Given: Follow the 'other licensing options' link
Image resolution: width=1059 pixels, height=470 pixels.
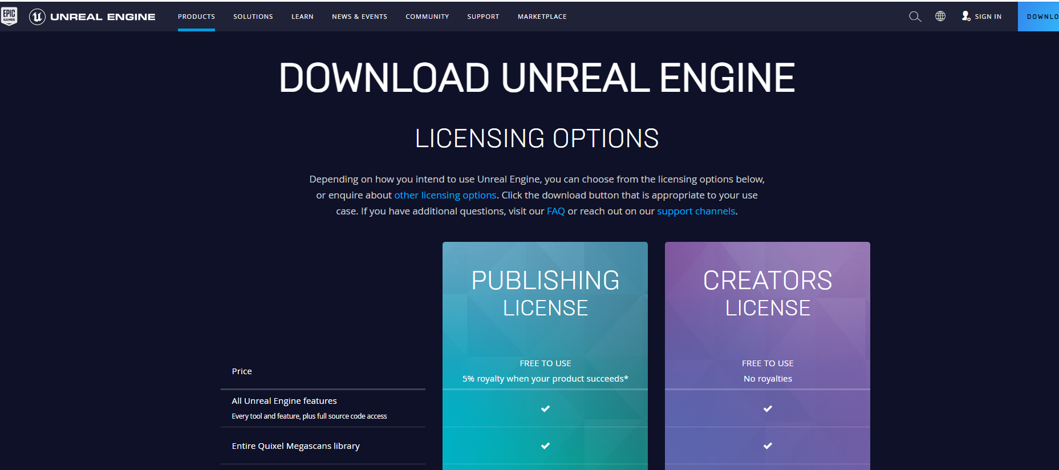Looking at the screenshot, I should tap(445, 195).
